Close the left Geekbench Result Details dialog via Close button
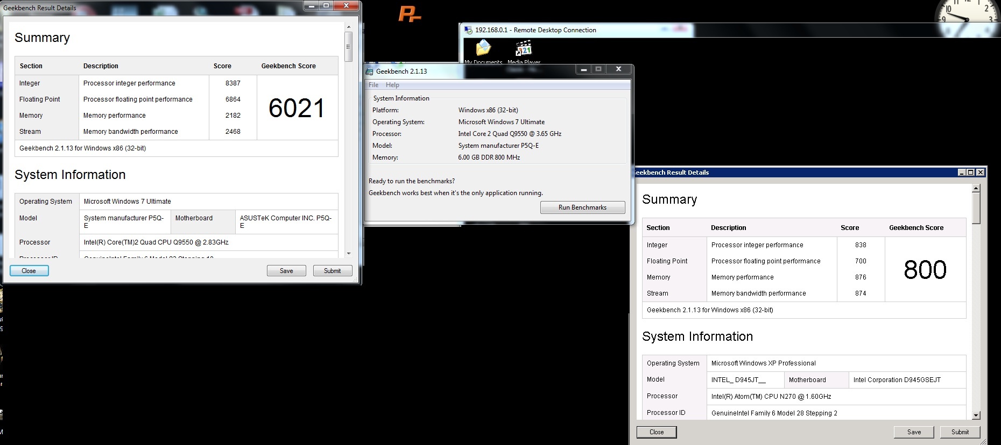The image size is (1001, 445). 29,271
